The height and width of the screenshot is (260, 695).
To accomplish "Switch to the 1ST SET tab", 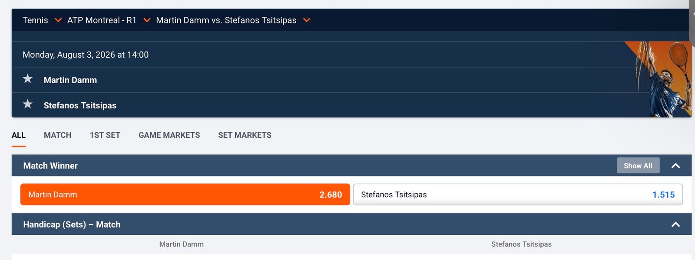I will pos(105,135).
